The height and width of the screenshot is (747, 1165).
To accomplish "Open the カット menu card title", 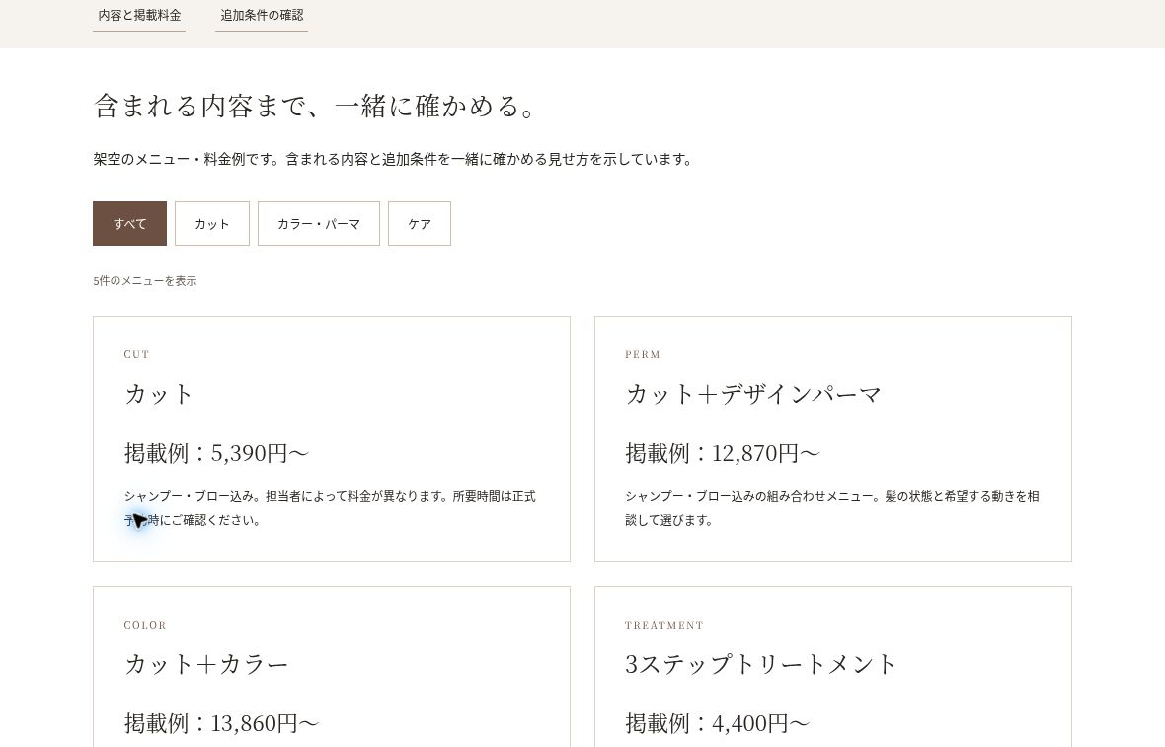I will (158, 394).
